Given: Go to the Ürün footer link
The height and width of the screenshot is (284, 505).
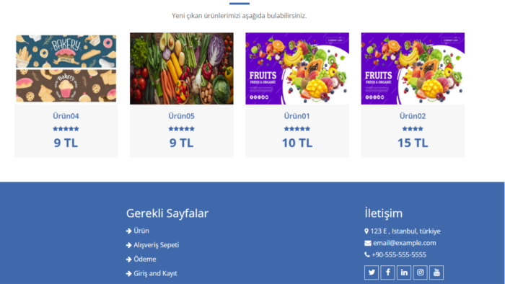Looking at the screenshot, I should [x=141, y=231].
